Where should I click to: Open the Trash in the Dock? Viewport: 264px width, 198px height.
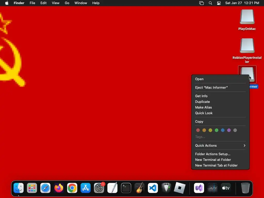[x=245, y=188]
